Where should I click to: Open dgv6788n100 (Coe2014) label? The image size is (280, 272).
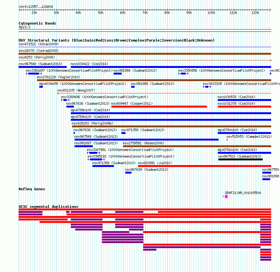[x=90, y=110]
